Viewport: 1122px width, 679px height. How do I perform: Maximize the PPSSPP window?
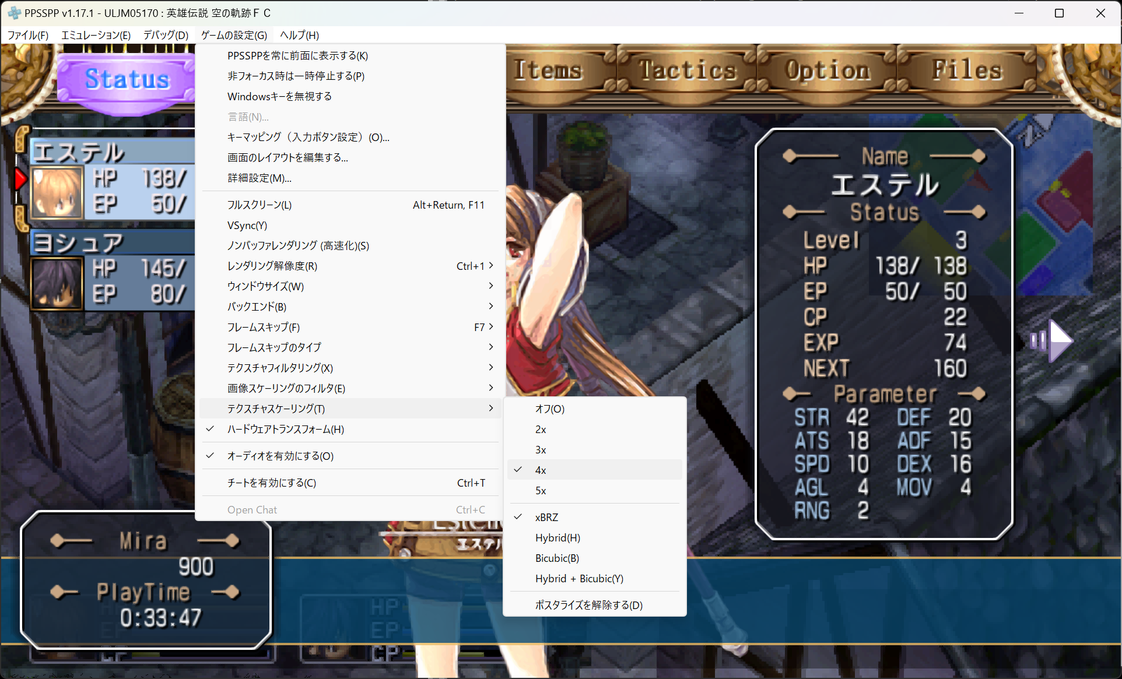(1060, 13)
